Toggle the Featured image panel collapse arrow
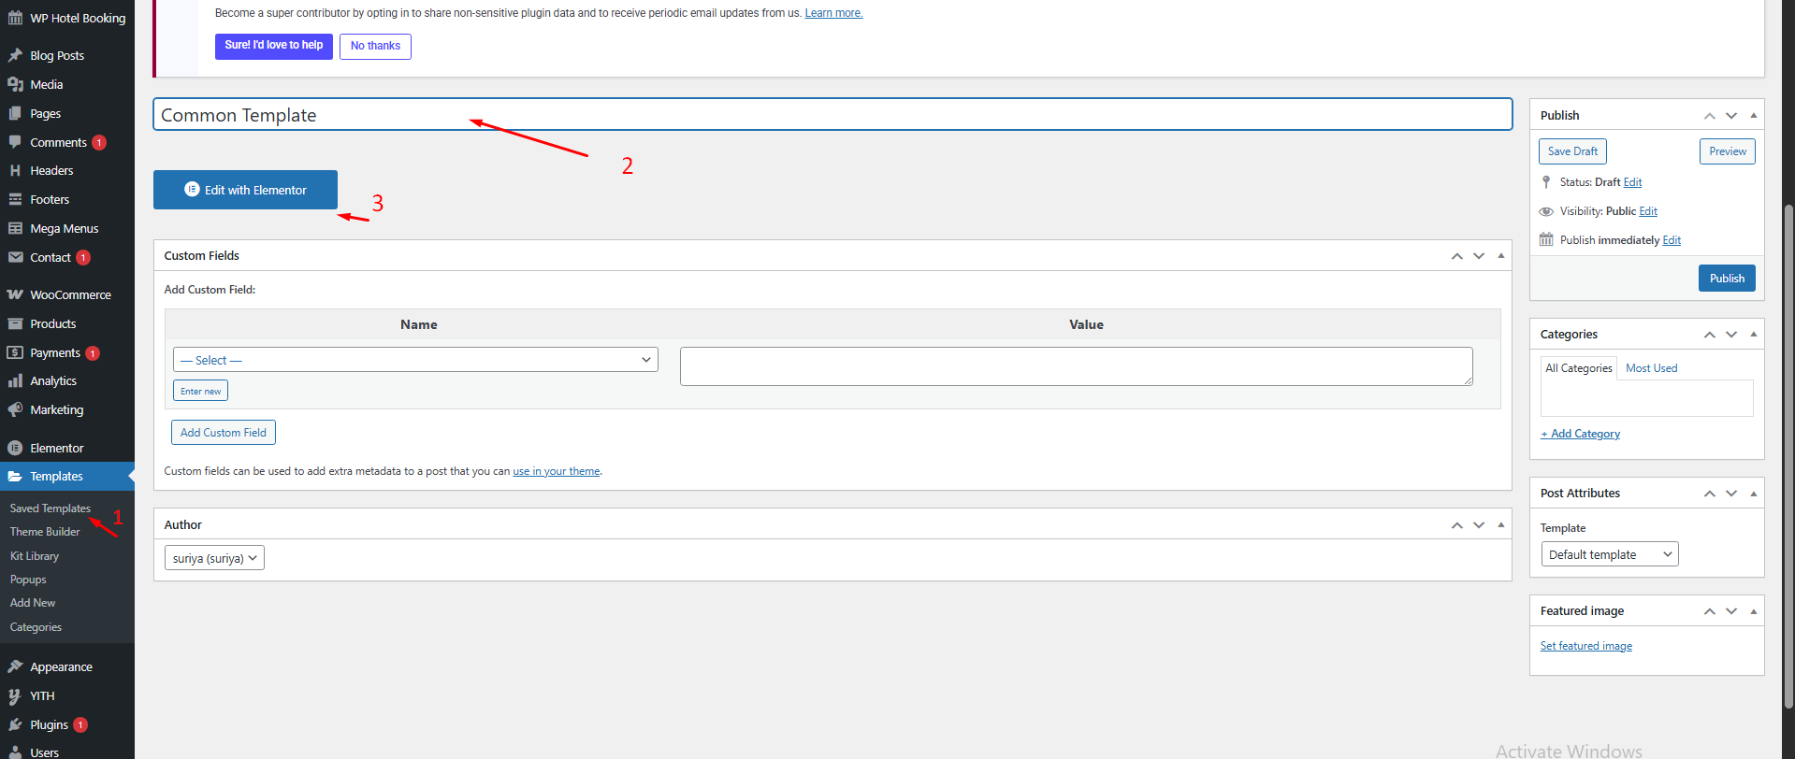 click(1753, 610)
